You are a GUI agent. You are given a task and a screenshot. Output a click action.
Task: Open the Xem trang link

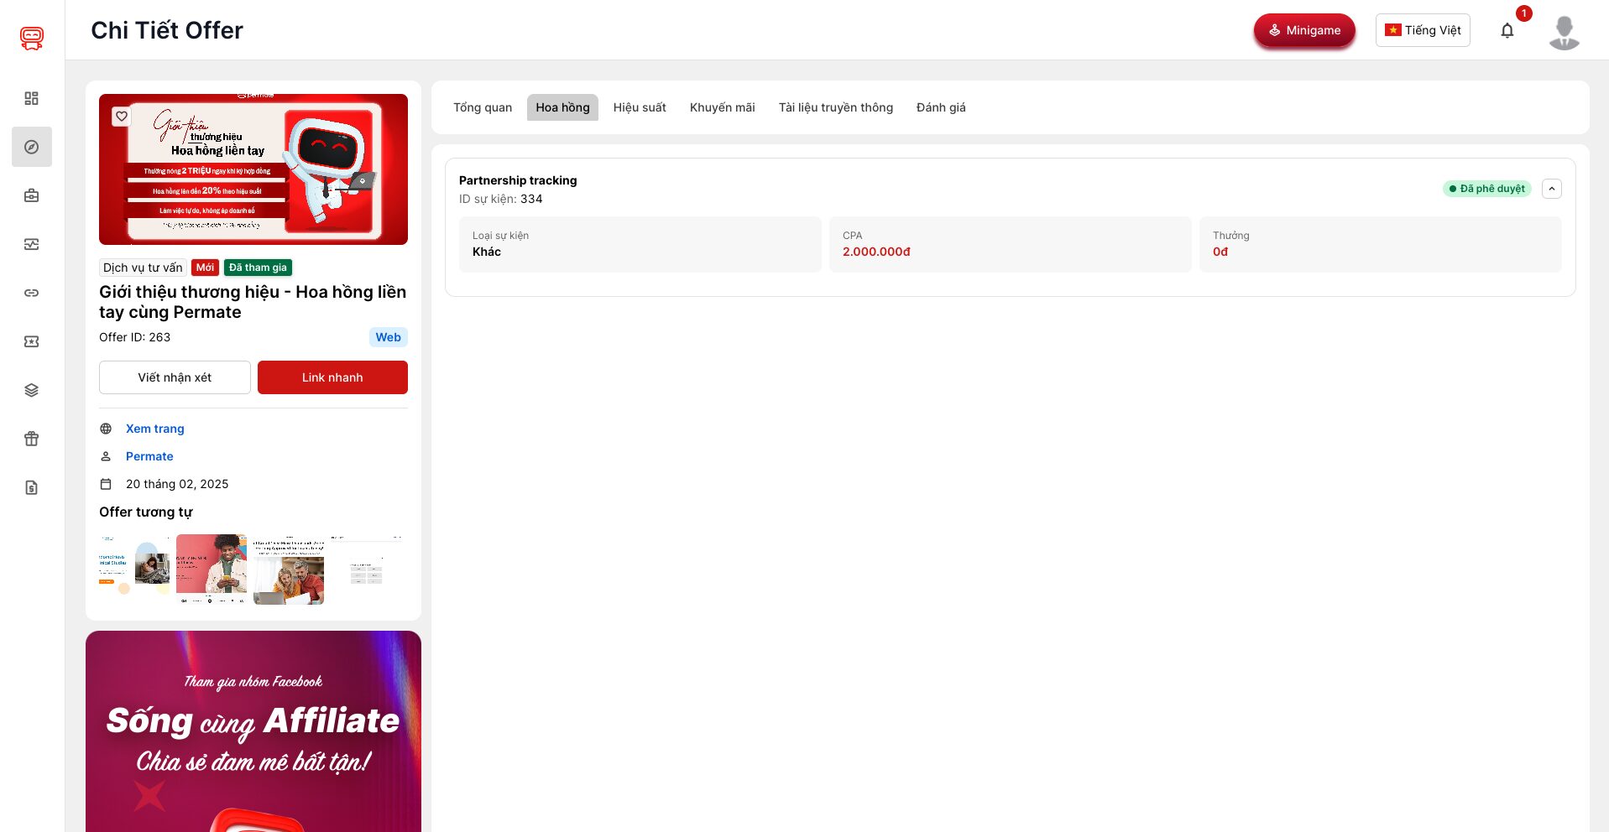[x=154, y=429]
